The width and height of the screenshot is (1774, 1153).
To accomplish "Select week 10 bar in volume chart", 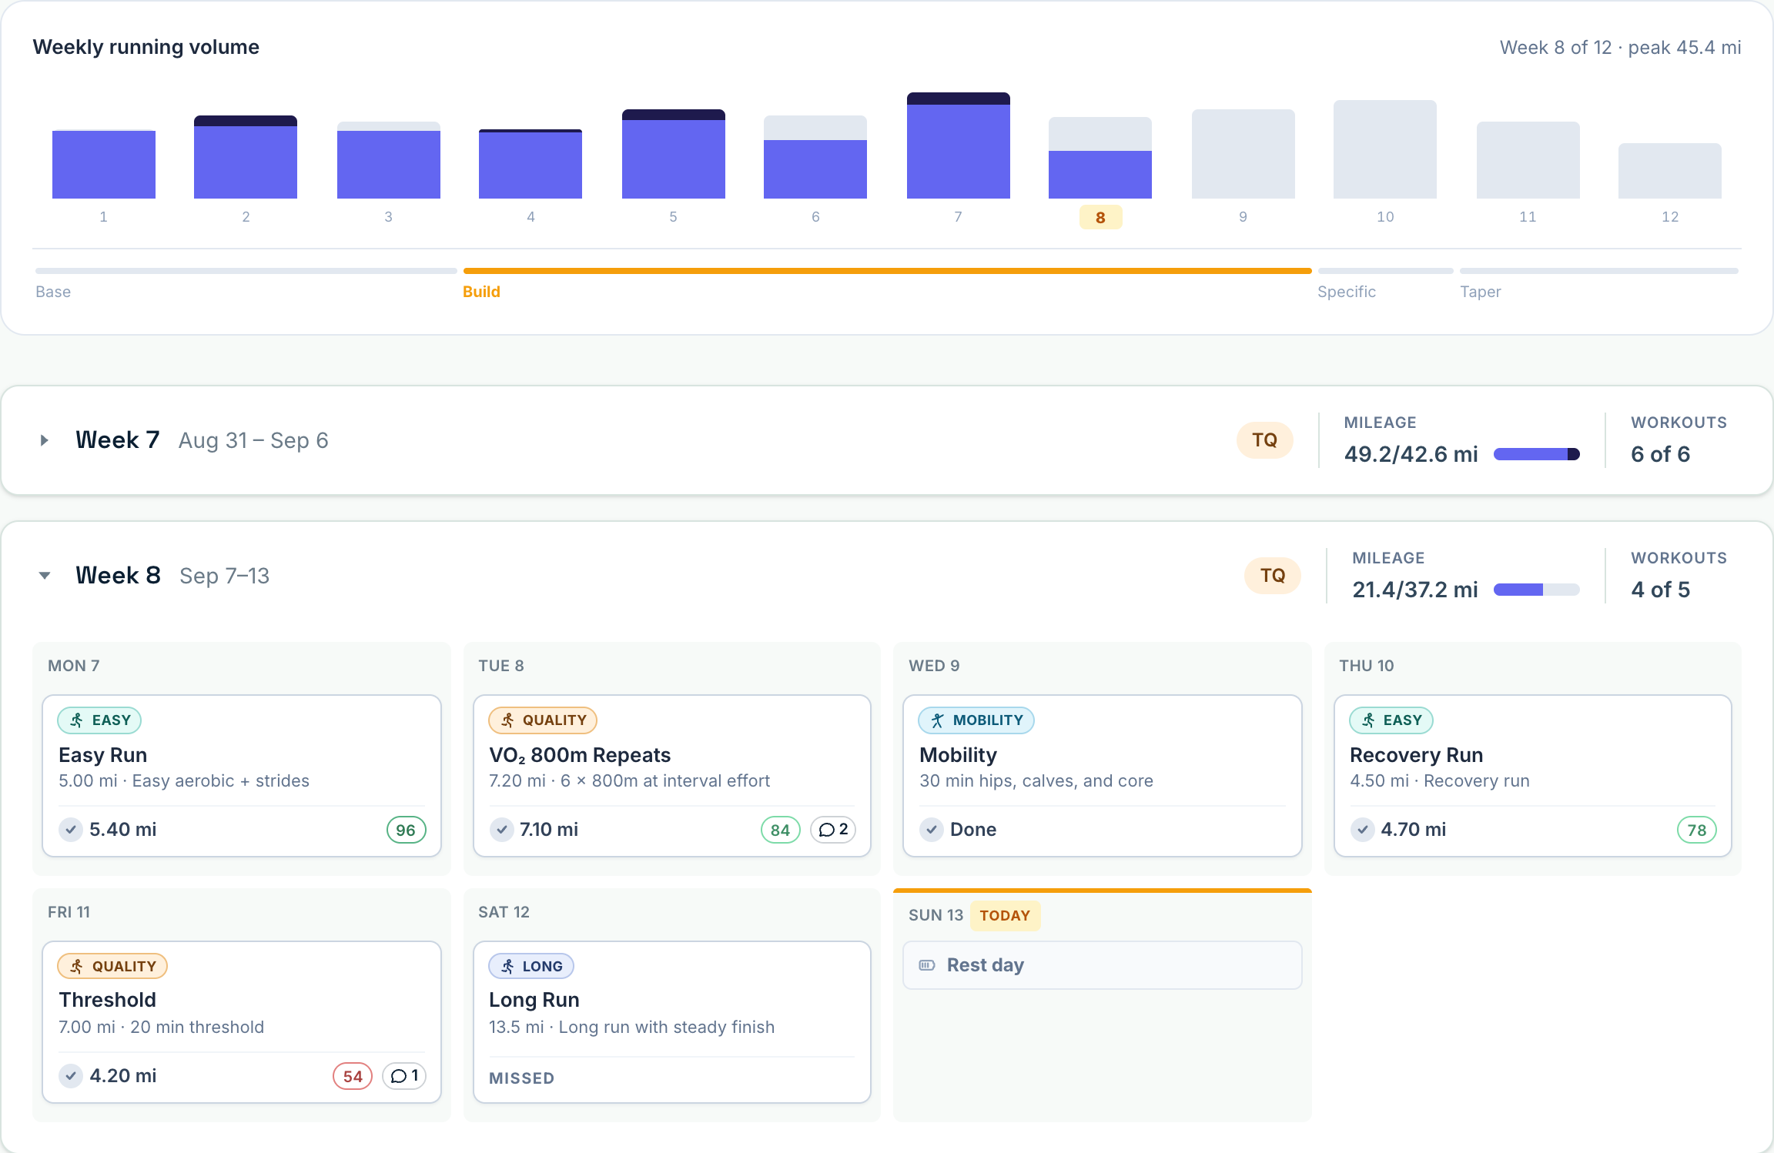I will 1385,149.
